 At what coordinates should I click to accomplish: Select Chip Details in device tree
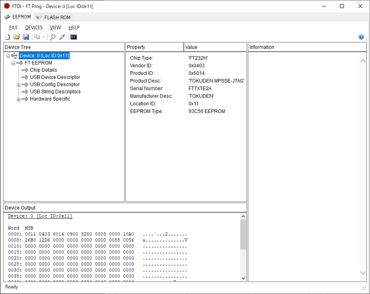click(43, 70)
